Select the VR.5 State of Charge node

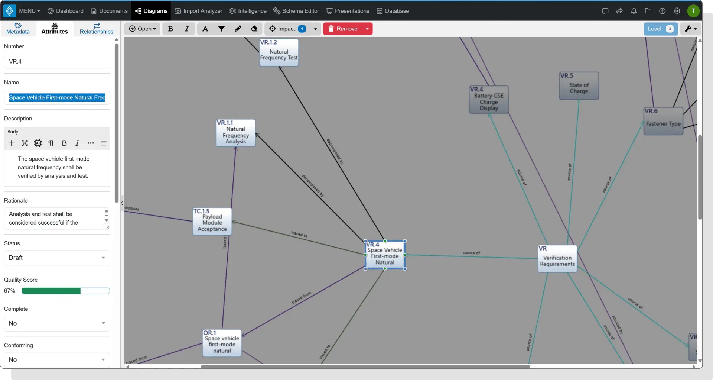coord(579,86)
